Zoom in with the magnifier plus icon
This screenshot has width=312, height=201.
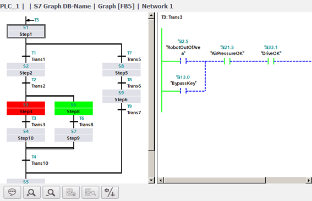tap(31, 192)
